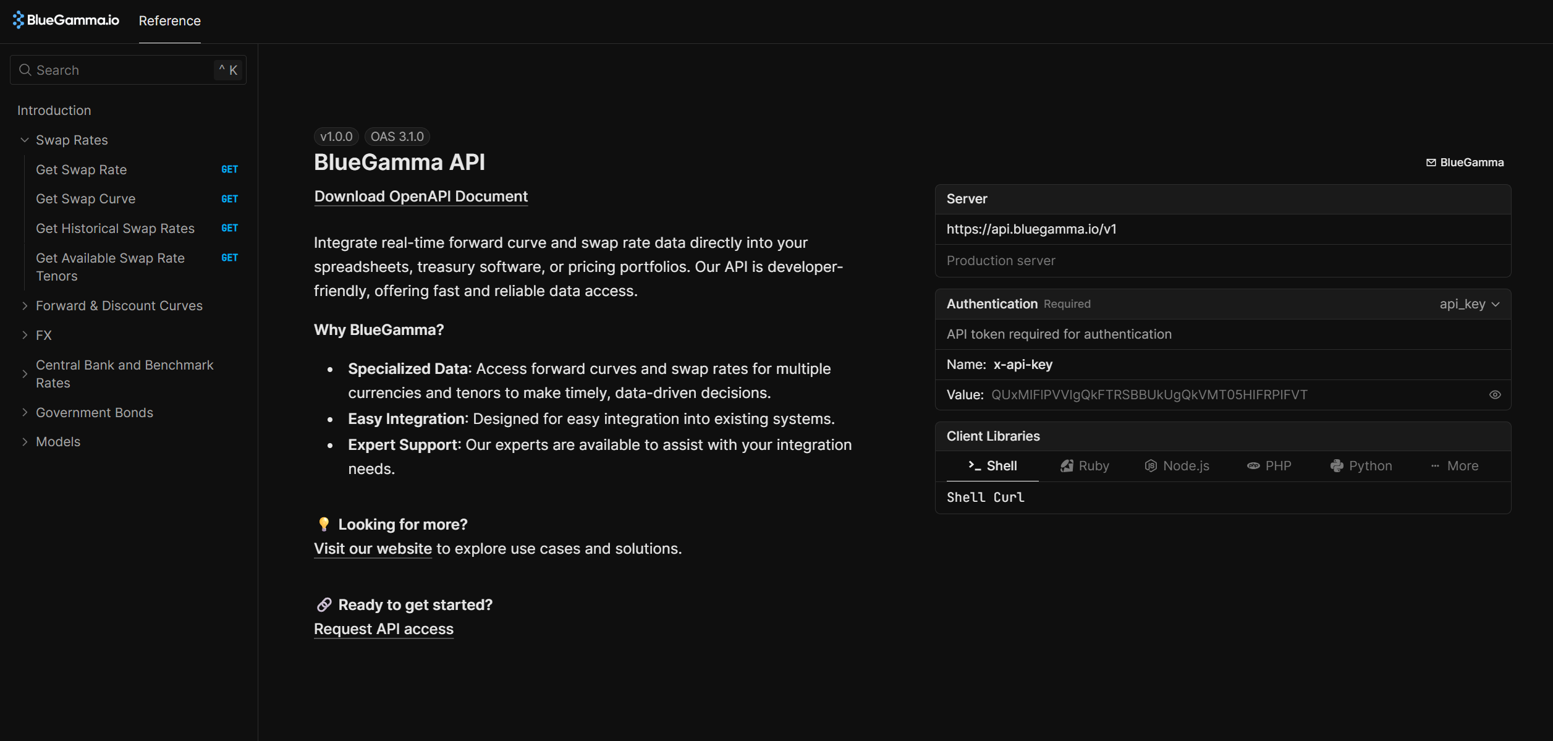The height and width of the screenshot is (741, 1553).
Task: Collapse the Swap Rates section
Action: point(25,140)
